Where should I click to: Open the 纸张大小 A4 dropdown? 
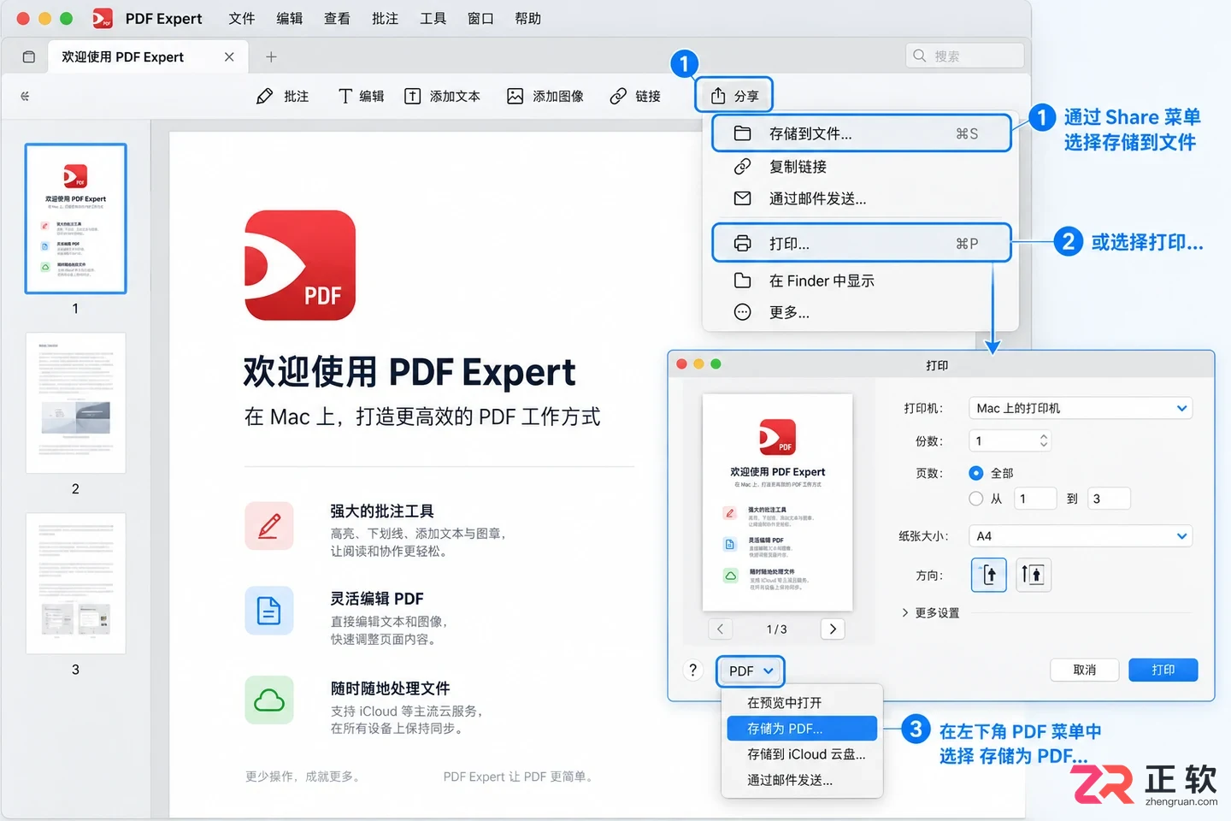tap(1080, 536)
